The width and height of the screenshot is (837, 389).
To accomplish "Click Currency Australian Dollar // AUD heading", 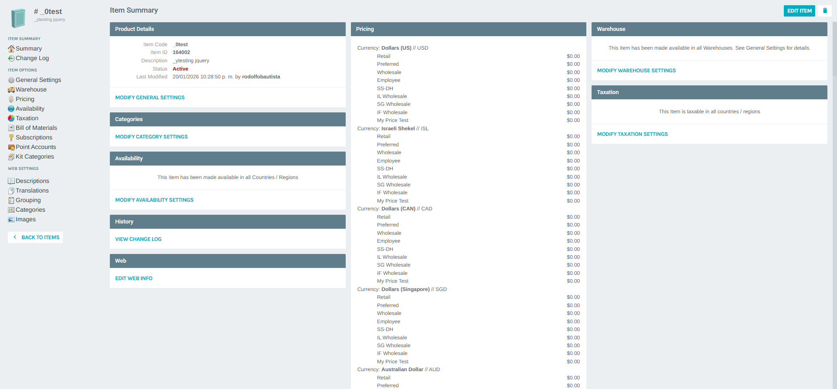I will point(398,369).
